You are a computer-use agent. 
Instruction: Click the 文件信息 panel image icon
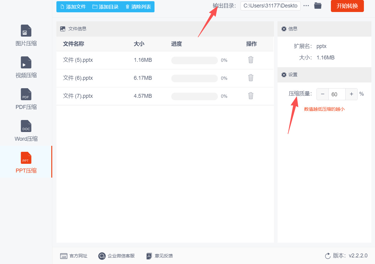[63, 29]
